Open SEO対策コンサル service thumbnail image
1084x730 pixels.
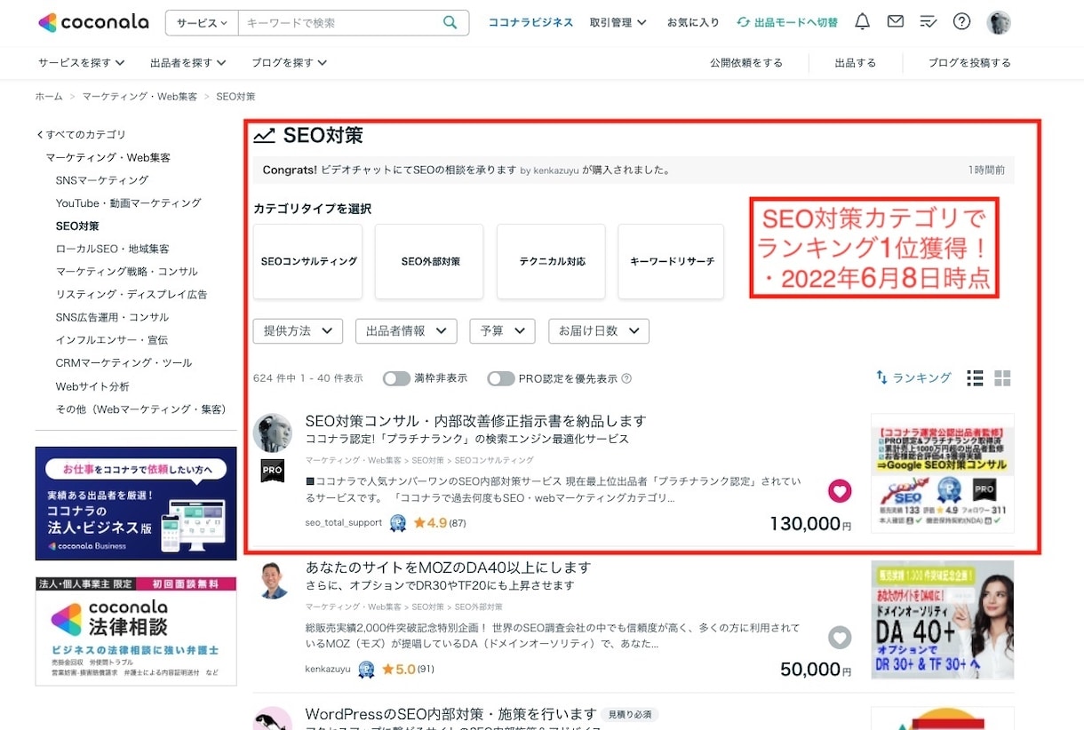click(x=943, y=472)
